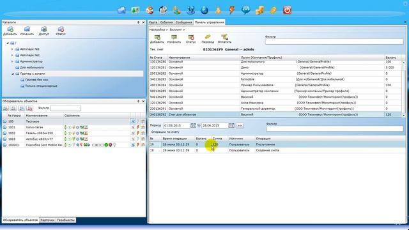Select the Для мобильного catalog
Image resolution: width=409 pixels, height=230 pixels.
[32, 68]
